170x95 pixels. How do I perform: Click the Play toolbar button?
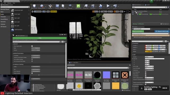pos(108,6)
